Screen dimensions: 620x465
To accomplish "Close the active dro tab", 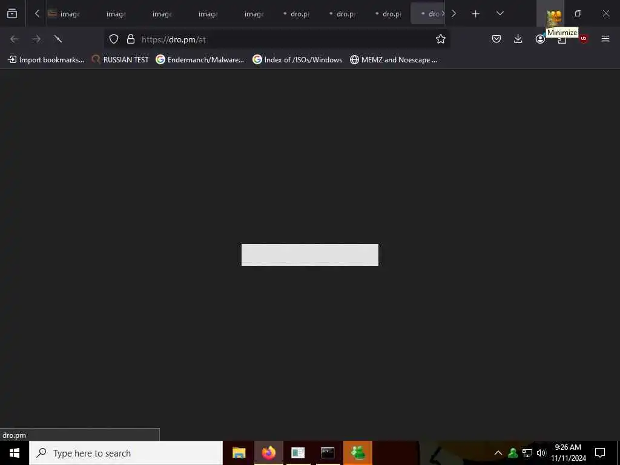I will pos(443,13).
